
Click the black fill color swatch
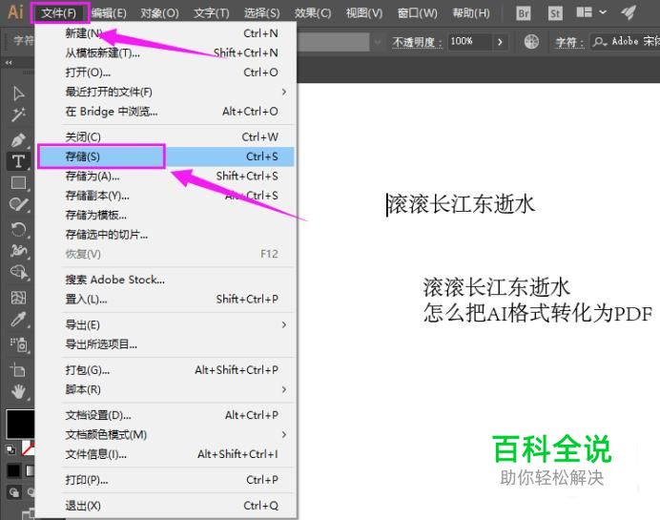[20, 424]
